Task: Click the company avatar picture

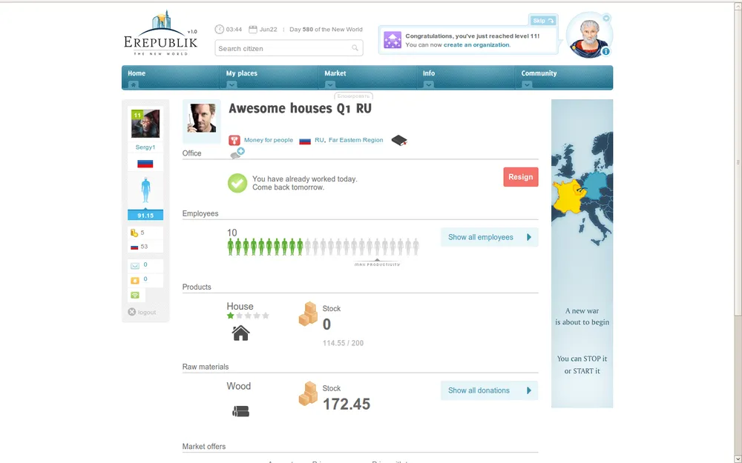Action: [202, 118]
